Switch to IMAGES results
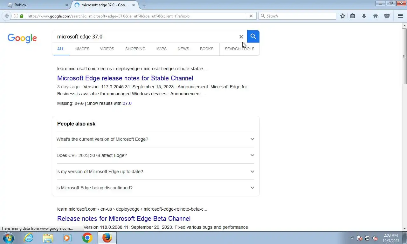The height and width of the screenshot is (244, 407). (82, 49)
